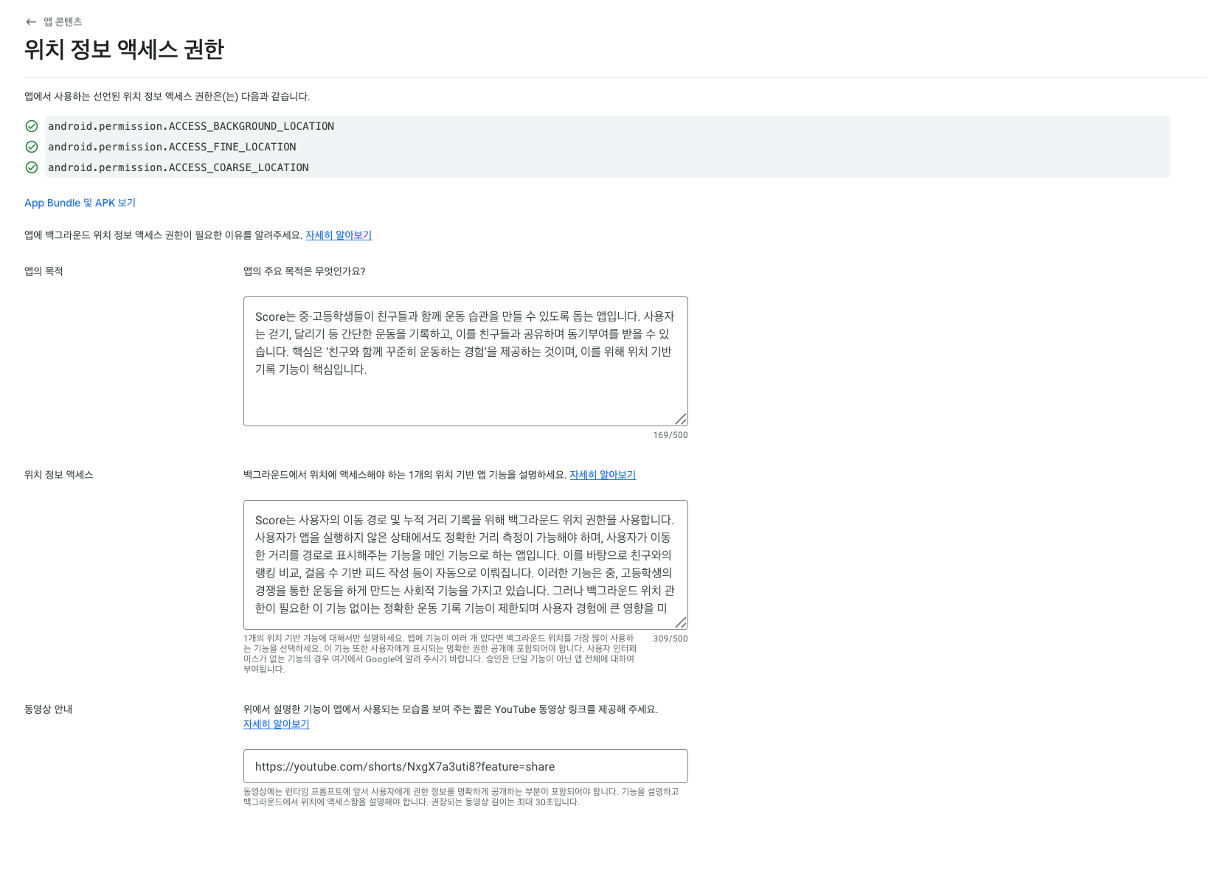The image size is (1220, 879).
Task: Click the green check icon for ACCESS_COARSE_LOCATION
Action: [x=32, y=167]
